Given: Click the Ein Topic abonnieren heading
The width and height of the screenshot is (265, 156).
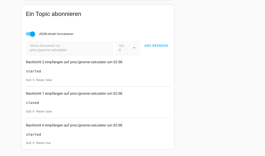Looking at the screenshot, I should 54,14.
